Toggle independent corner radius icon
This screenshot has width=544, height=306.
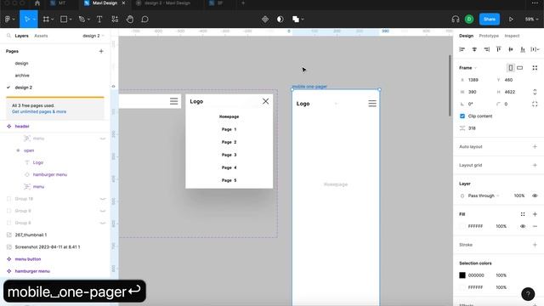tap(535, 104)
